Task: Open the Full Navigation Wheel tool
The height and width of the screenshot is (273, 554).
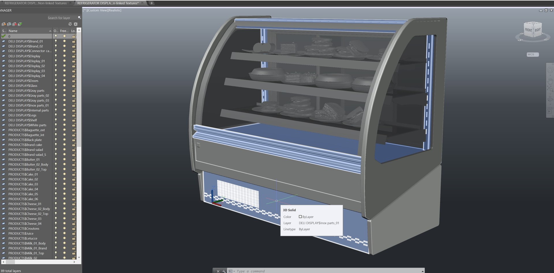Action: (550, 70)
